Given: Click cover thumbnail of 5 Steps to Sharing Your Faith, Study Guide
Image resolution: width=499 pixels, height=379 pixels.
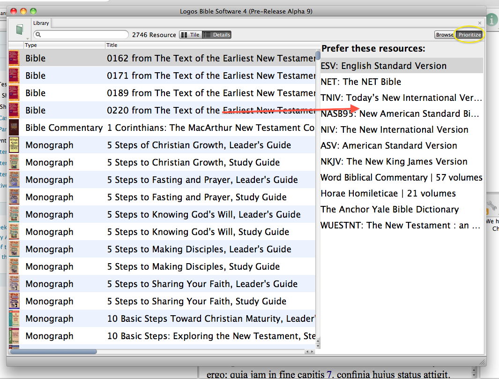Looking at the screenshot, I should point(14,301).
